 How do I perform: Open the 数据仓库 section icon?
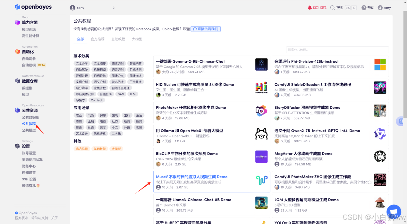point(17,81)
